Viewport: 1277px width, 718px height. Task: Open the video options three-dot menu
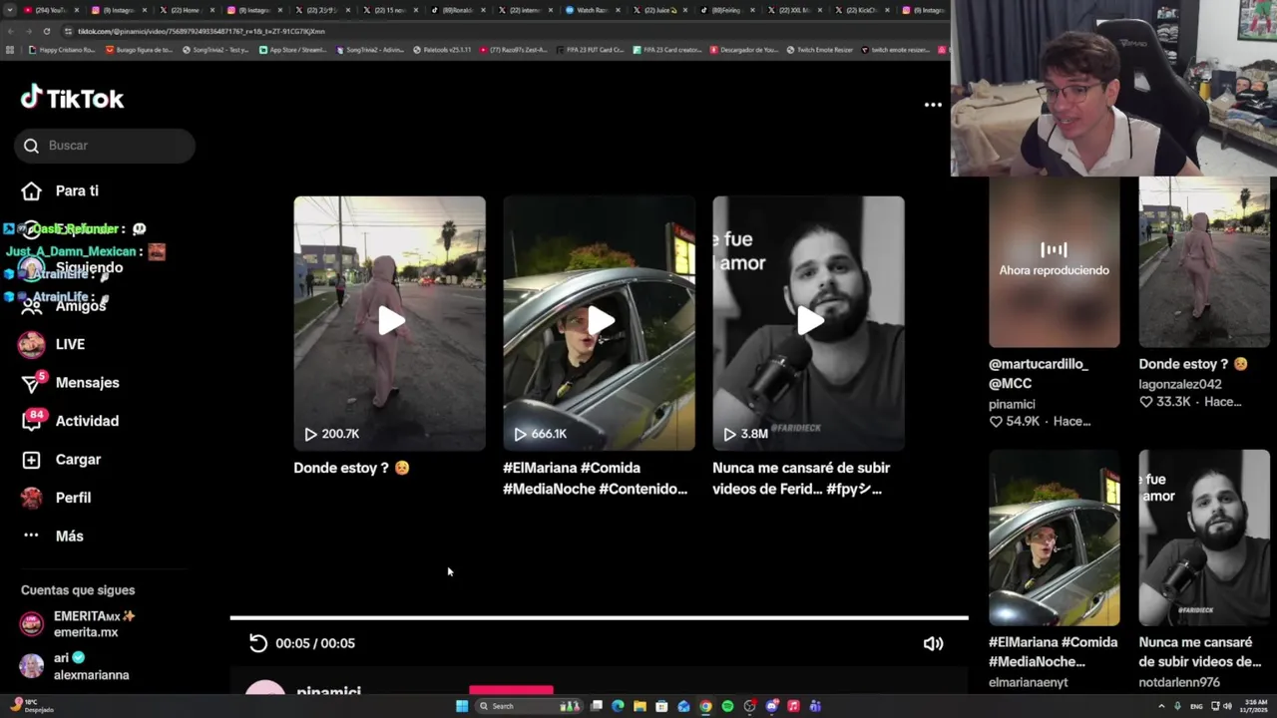click(933, 105)
